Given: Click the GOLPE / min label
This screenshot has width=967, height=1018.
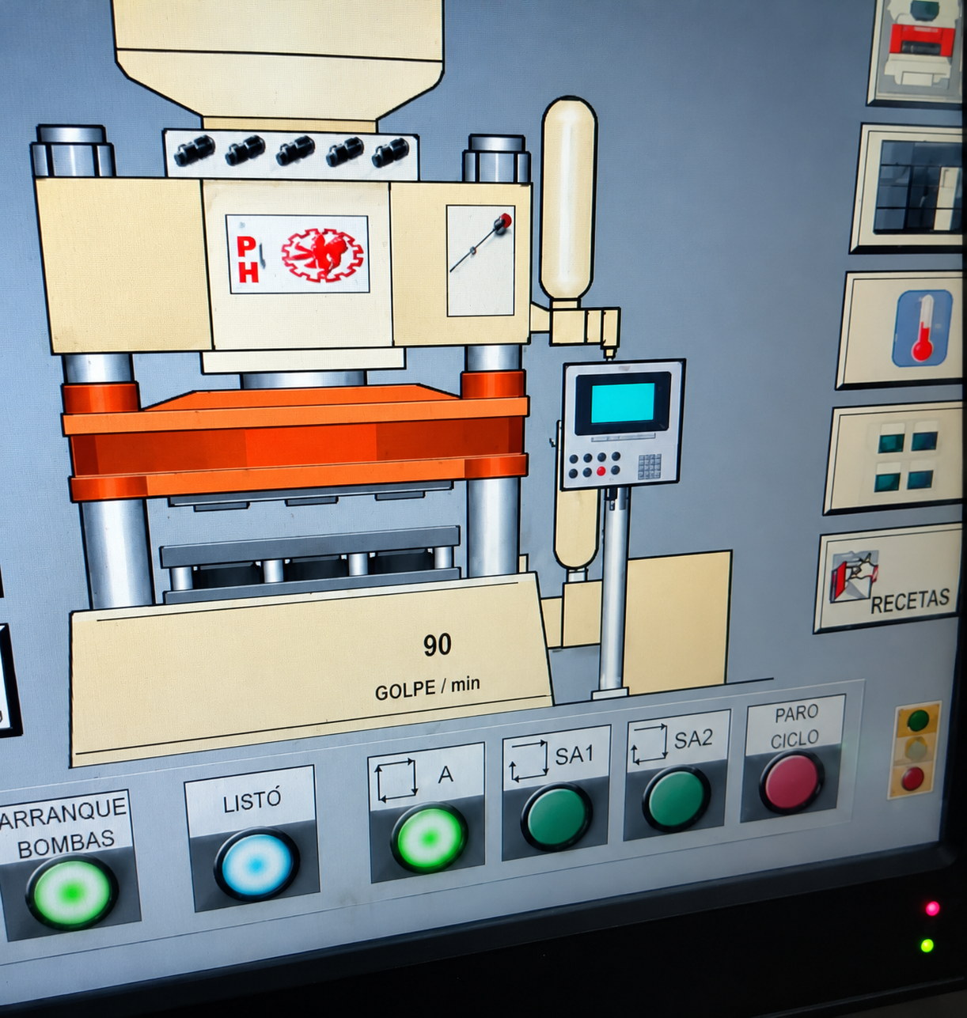Looking at the screenshot, I should tap(427, 687).
